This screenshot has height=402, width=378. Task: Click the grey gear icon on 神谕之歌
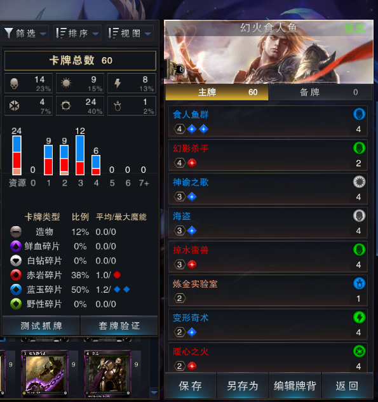[x=359, y=182]
